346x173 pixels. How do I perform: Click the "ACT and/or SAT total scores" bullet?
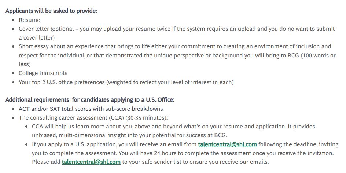[91, 109]
